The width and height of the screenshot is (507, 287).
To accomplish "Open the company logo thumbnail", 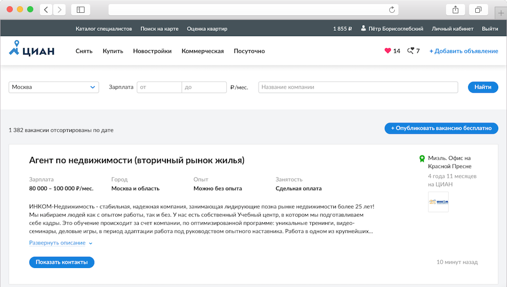I will click(x=438, y=202).
